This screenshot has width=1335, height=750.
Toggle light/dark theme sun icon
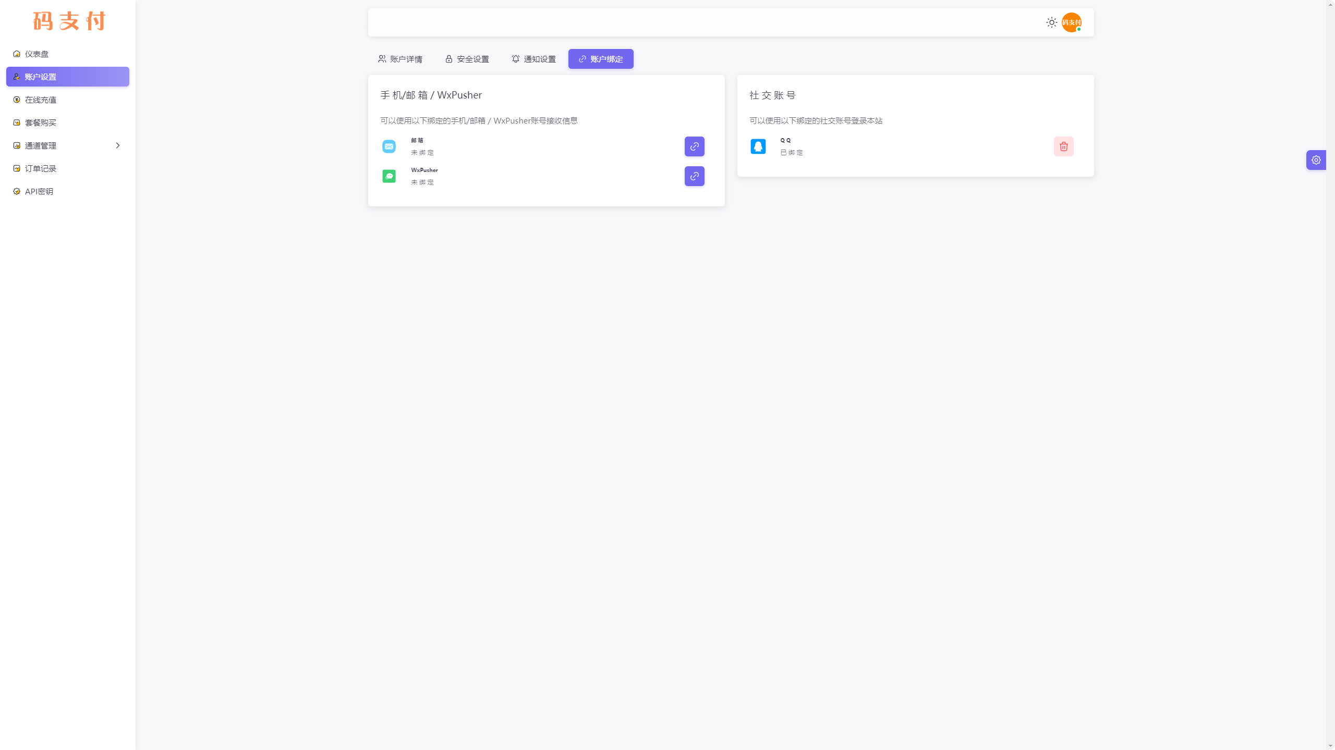pyautogui.click(x=1051, y=22)
